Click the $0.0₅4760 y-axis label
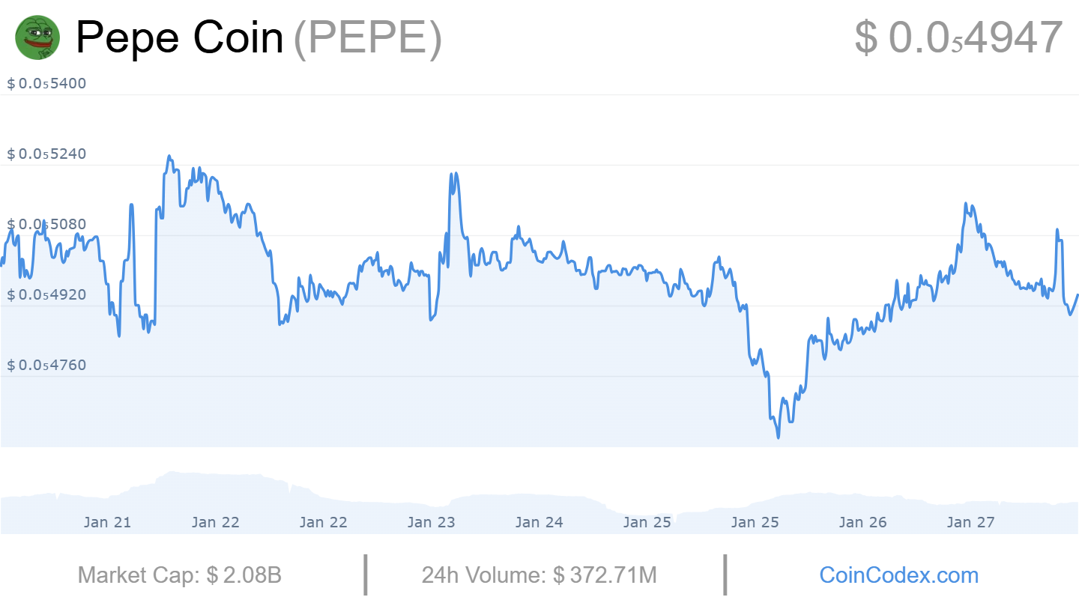1079x609 pixels. (x=46, y=365)
